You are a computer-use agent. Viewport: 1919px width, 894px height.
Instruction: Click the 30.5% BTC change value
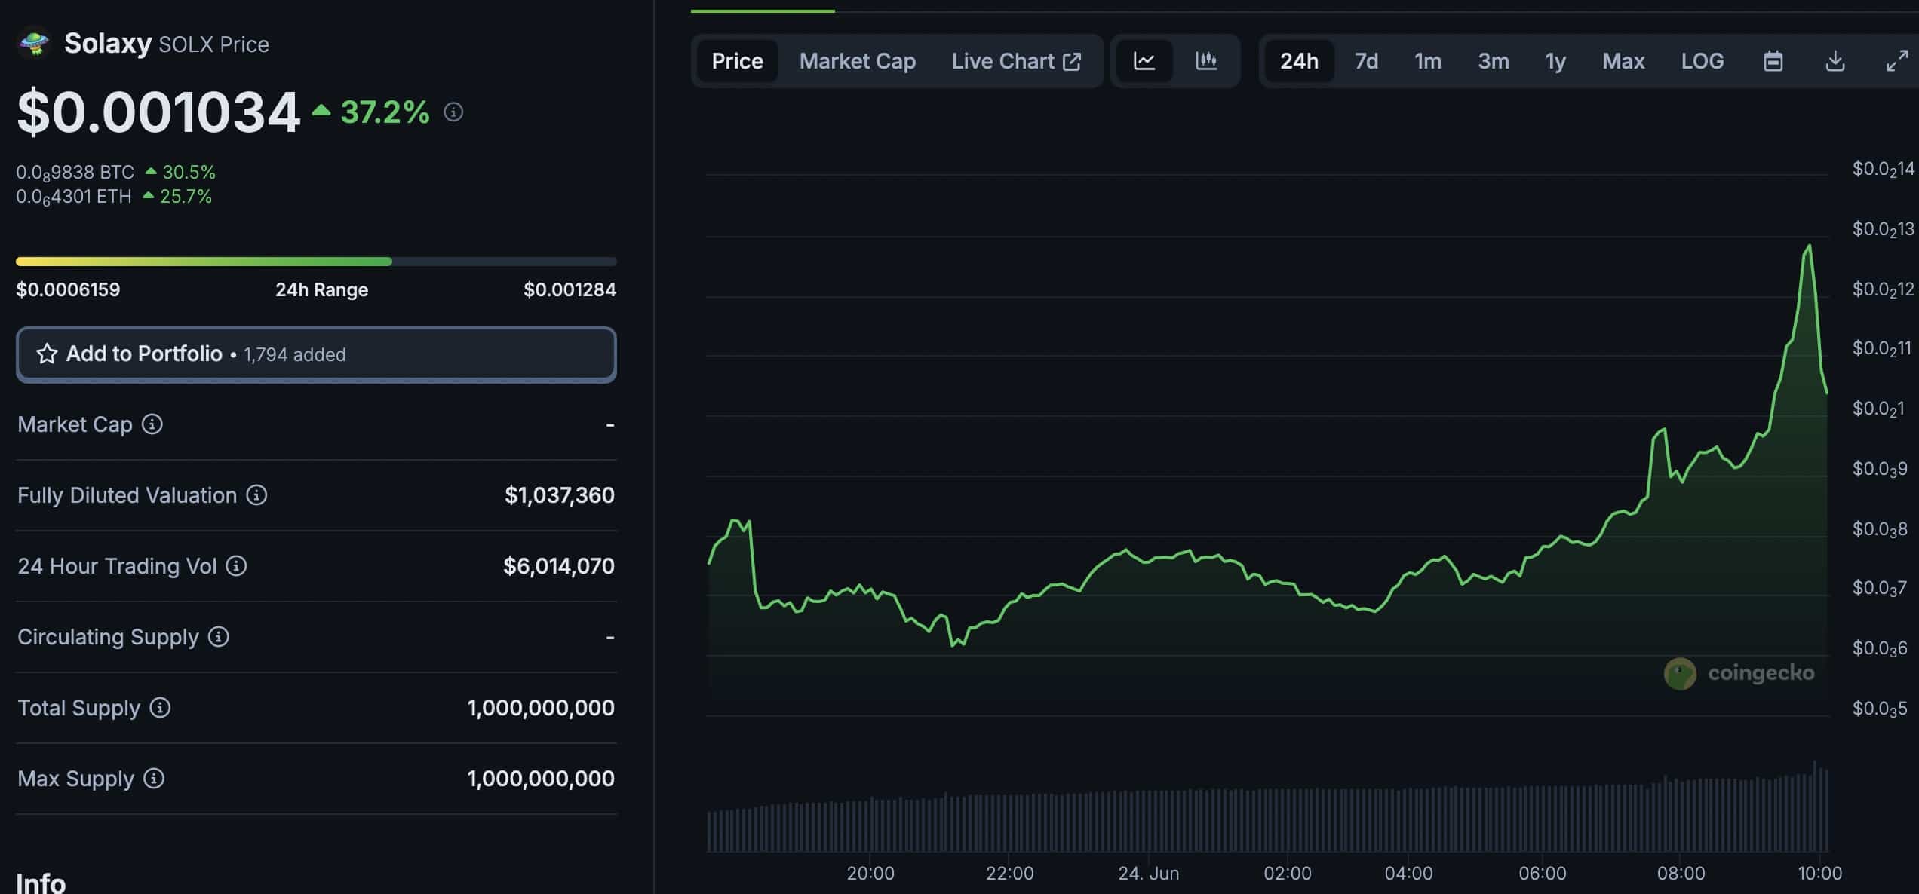pos(189,173)
